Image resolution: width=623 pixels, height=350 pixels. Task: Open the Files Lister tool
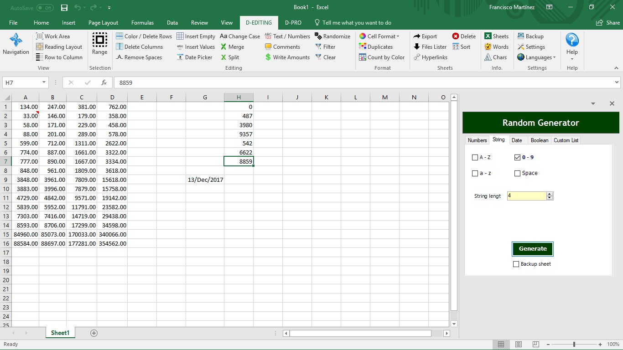coord(430,47)
